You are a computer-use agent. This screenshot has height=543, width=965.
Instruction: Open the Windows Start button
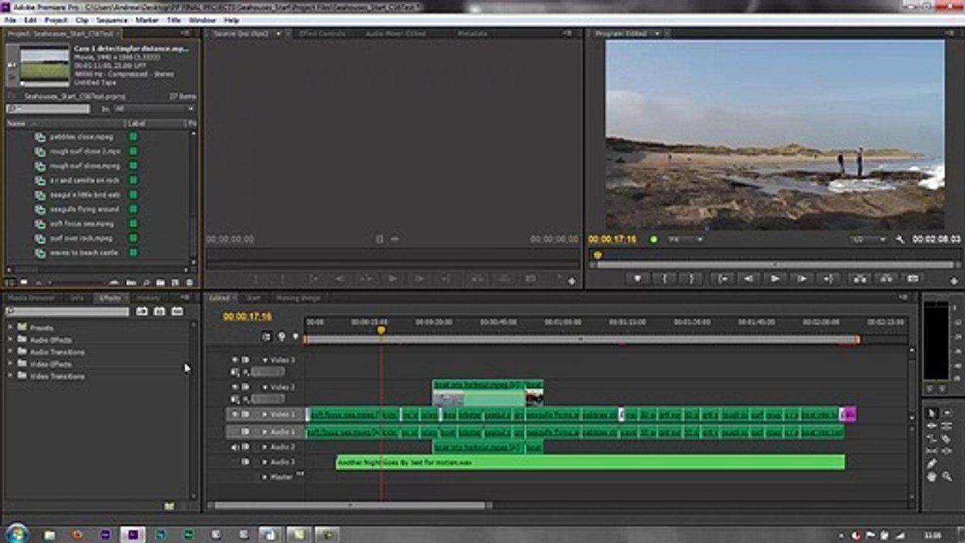coord(17,533)
